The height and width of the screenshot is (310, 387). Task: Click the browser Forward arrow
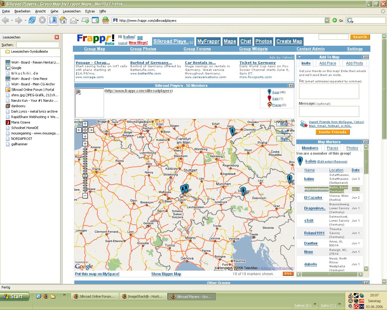coord(19,20)
